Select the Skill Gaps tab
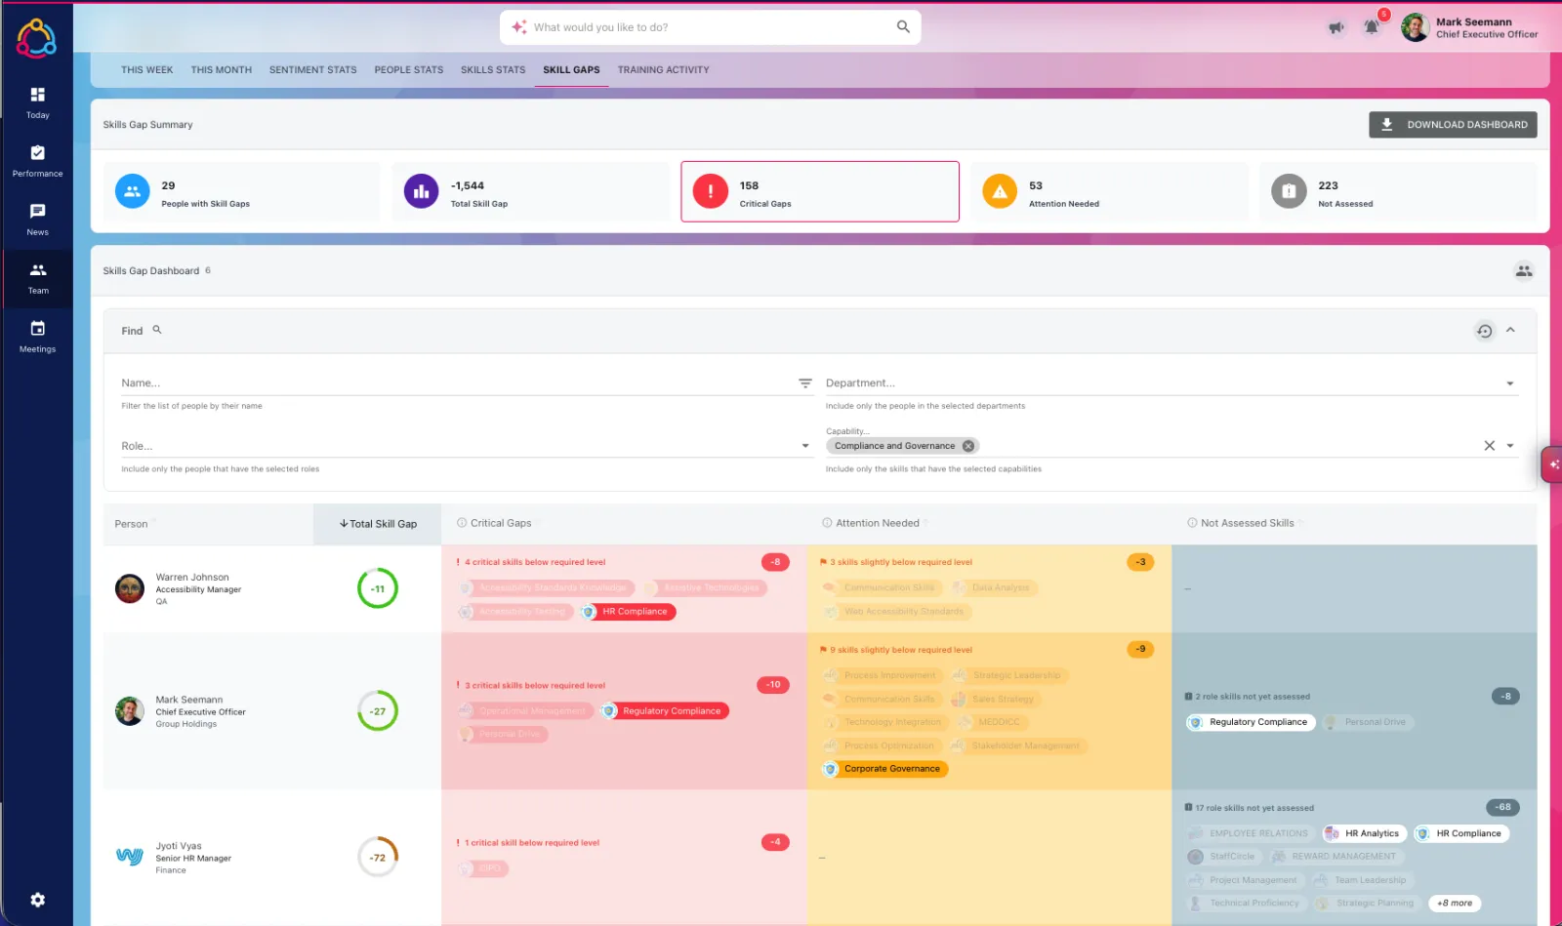 click(x=572, y=70)
